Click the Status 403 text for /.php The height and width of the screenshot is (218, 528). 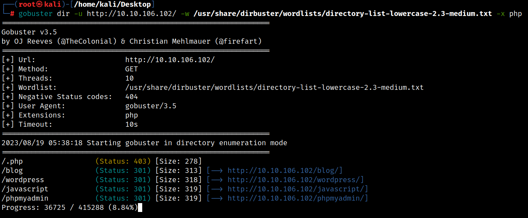(x=123, y=161)
